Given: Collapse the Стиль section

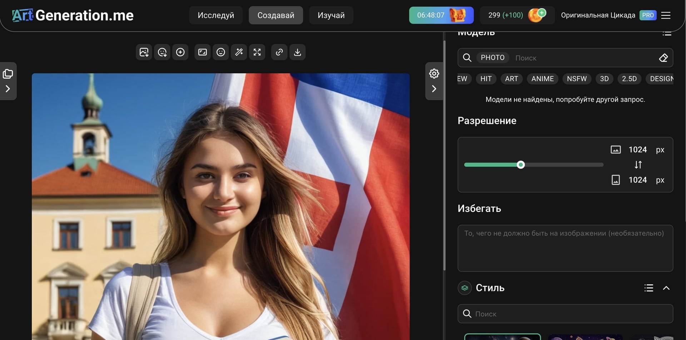Looking at the screenshot, I should tap(666, 288).
